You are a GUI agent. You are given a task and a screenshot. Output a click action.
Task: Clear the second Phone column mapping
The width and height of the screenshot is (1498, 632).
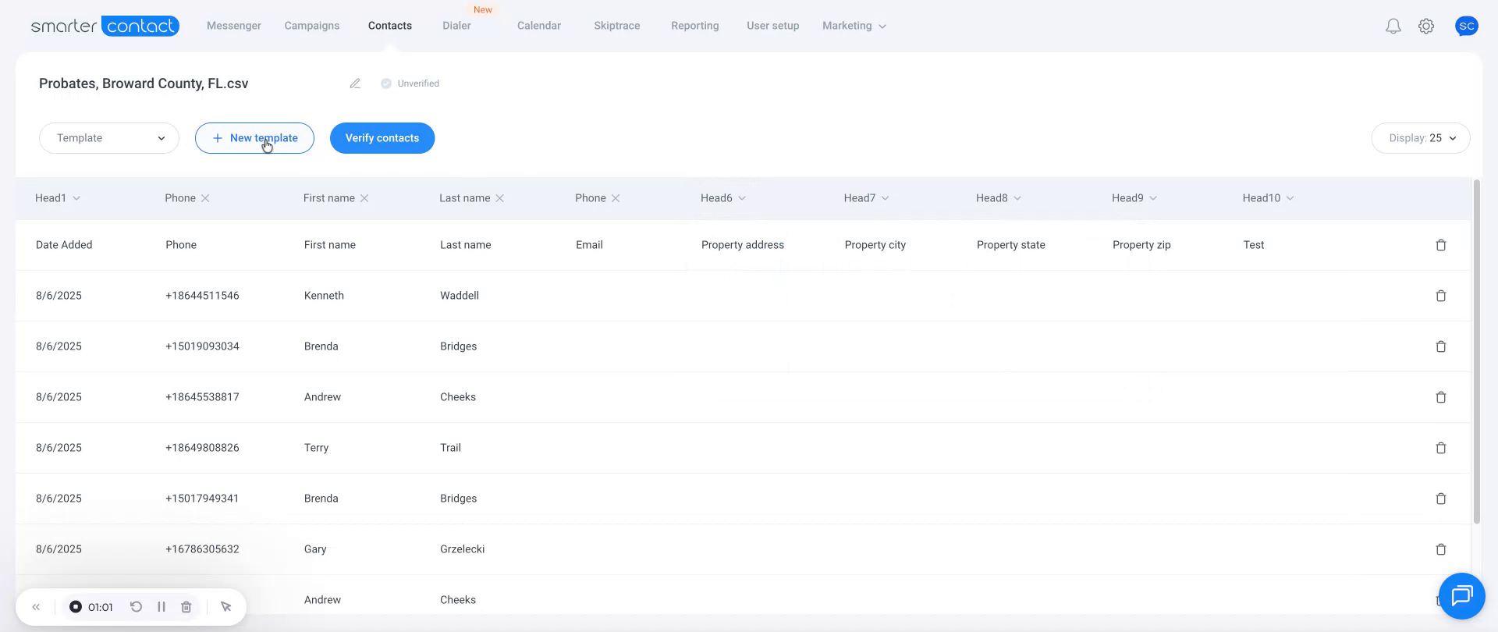tap(616, 198)
